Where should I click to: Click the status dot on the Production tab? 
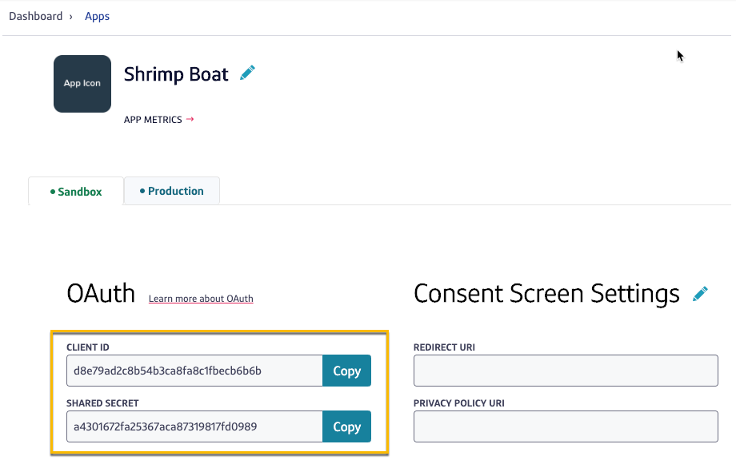pos(142,192)
